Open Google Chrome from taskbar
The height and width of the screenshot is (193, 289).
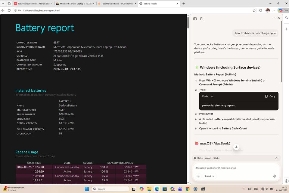click(x=188, y=189)
